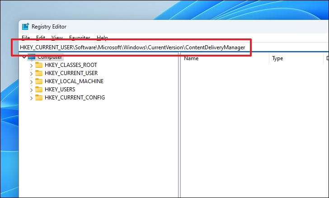This screenshot has height=198, width=329.
Task: Click the Name column header
Action: 225,58
